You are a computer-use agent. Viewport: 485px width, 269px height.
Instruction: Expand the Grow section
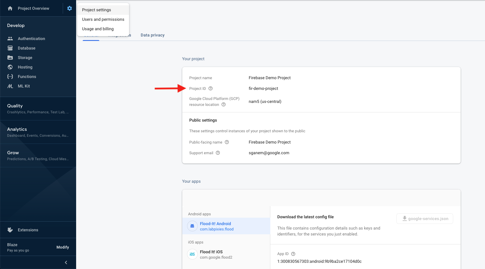click(38, 155)
